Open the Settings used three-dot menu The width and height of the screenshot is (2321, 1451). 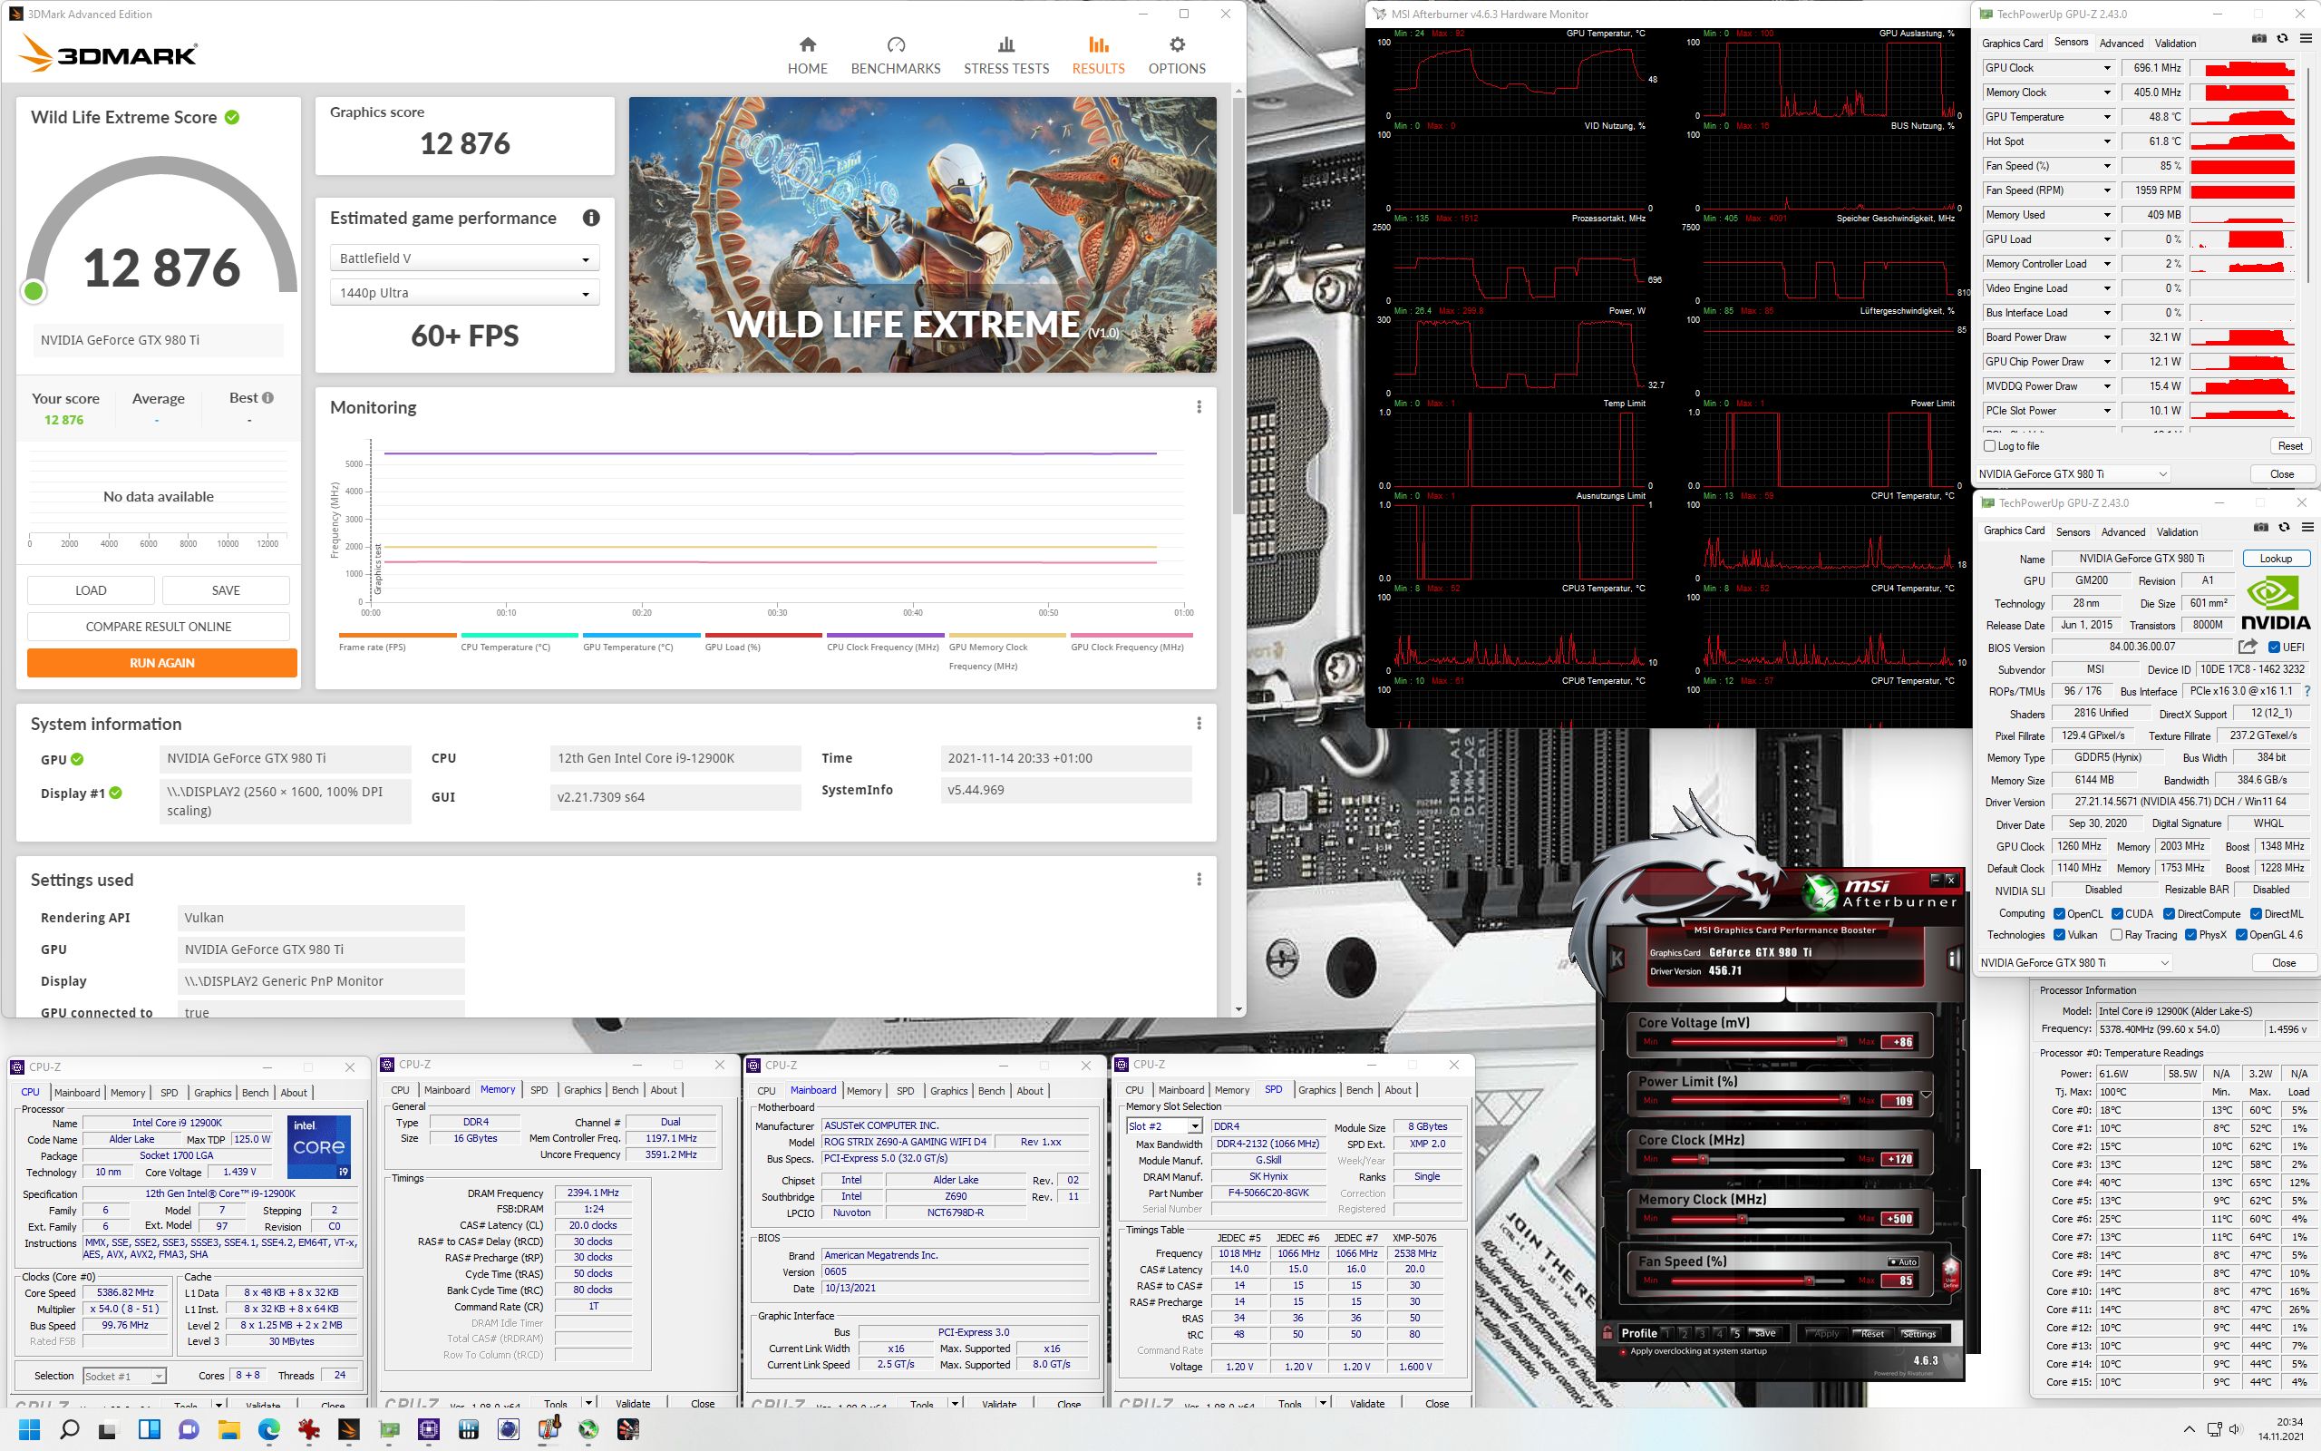pos(1199,879)
